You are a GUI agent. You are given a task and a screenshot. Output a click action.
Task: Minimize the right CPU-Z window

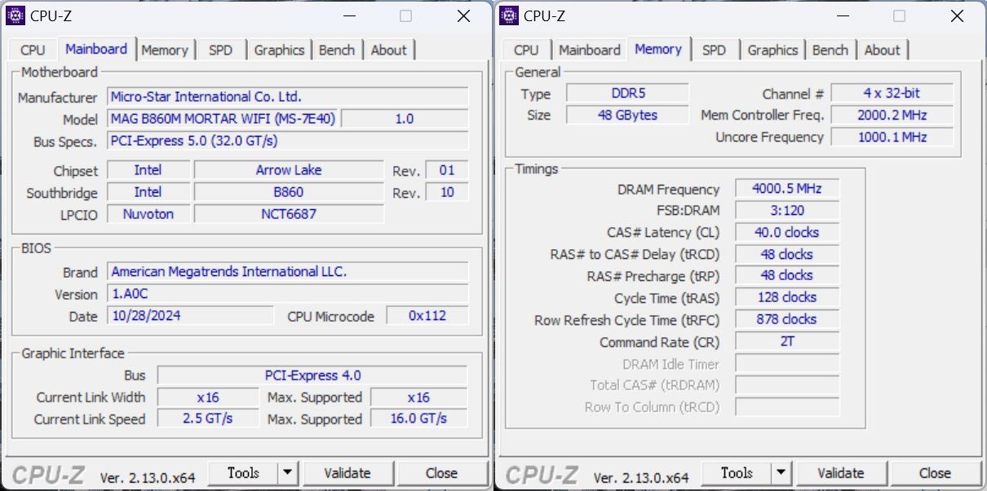[843, 15]
